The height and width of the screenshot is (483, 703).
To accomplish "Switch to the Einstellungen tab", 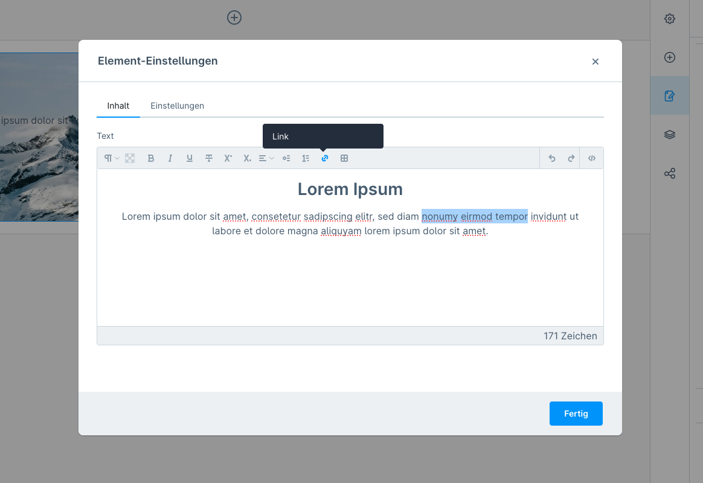I will 177,106.
